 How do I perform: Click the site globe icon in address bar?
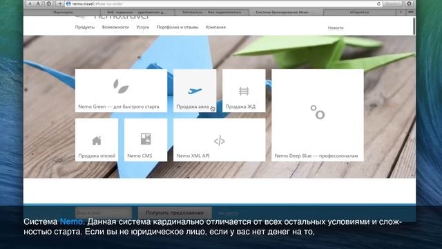coord(68,4)
